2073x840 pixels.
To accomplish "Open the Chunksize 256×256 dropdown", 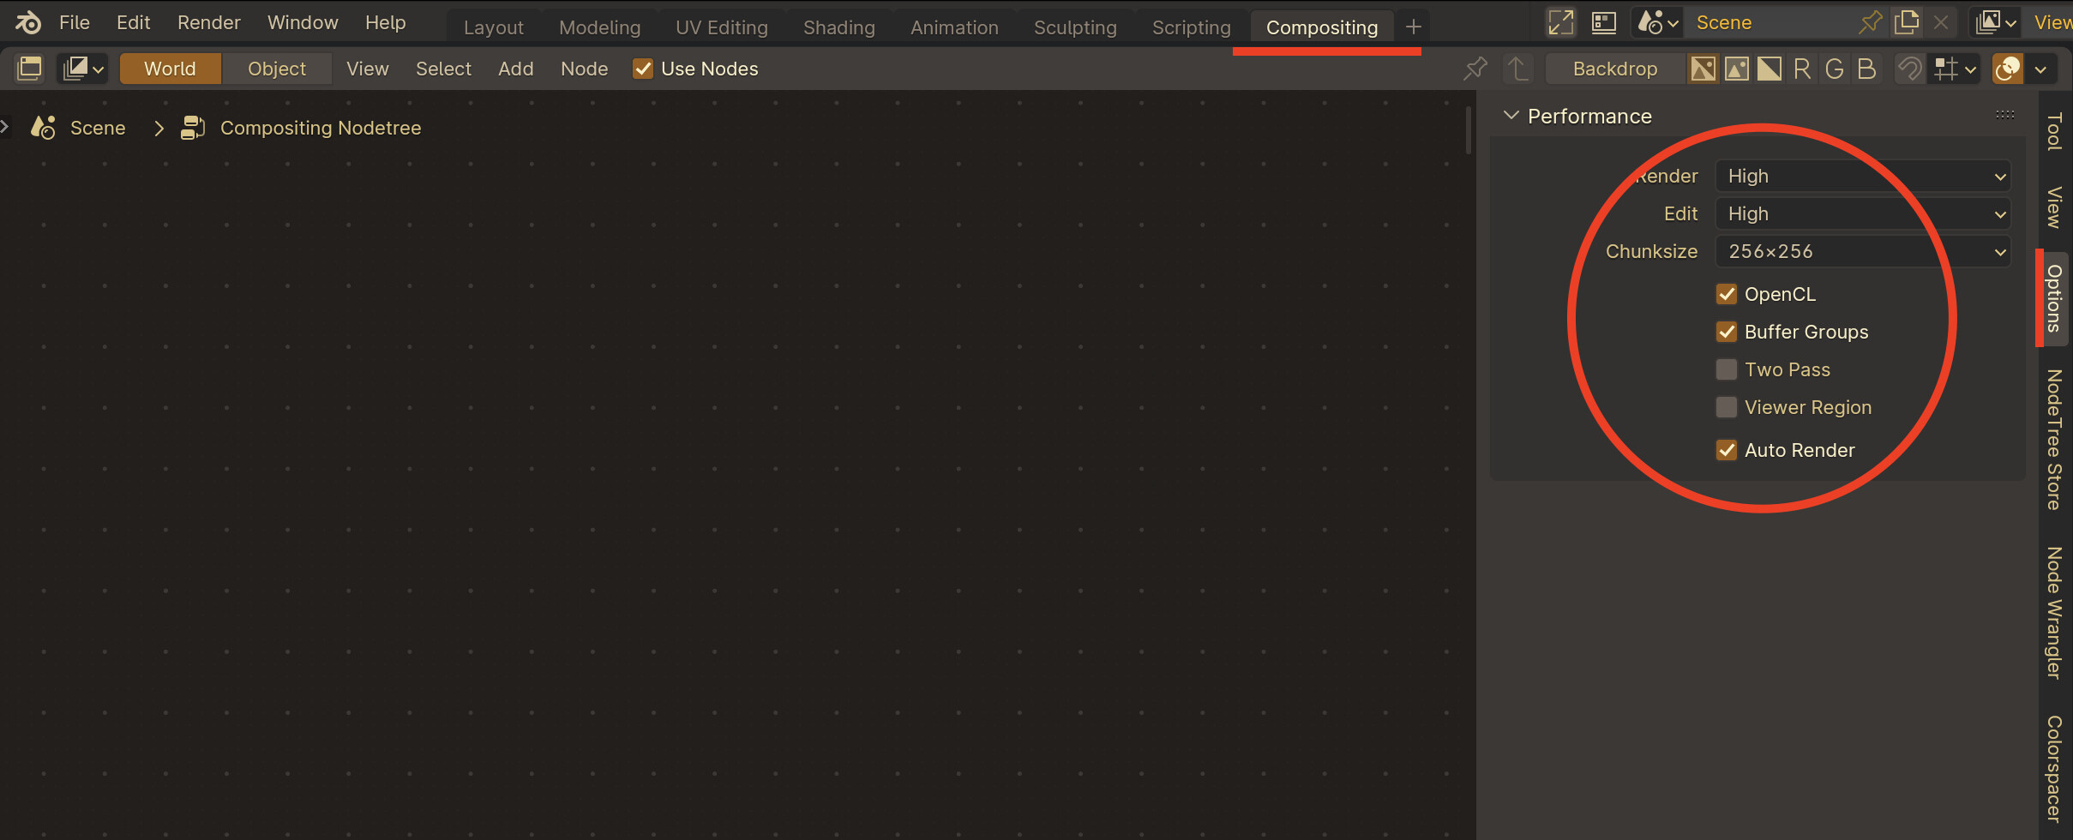I will pos(1863,251).
